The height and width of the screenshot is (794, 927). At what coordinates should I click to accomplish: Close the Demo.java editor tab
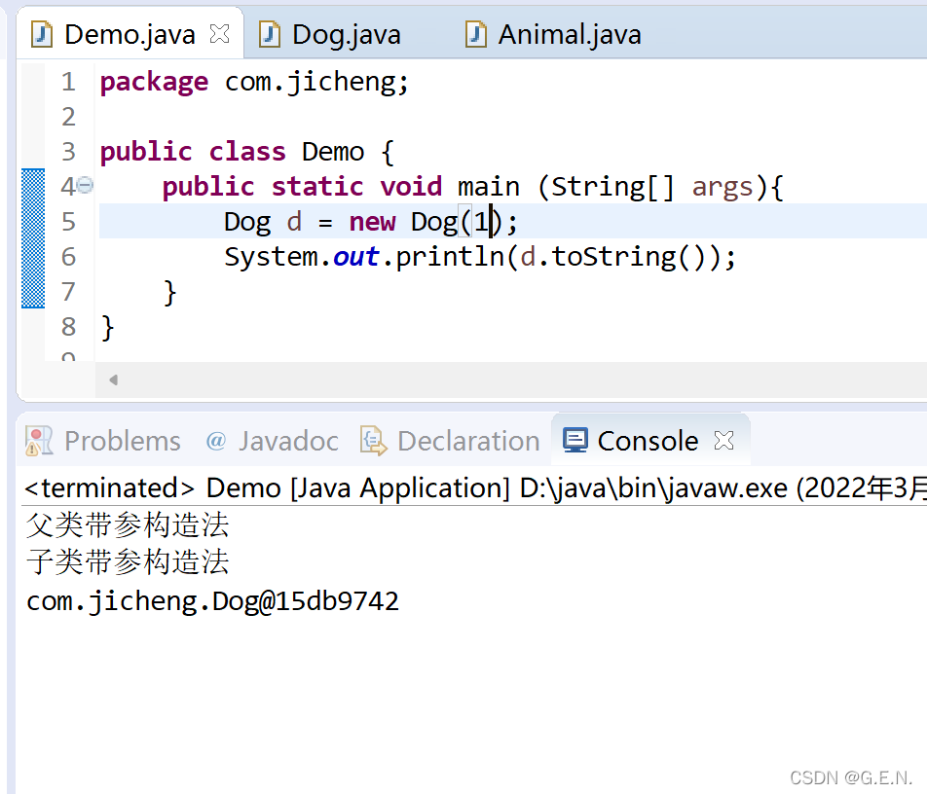coord(220,34)
